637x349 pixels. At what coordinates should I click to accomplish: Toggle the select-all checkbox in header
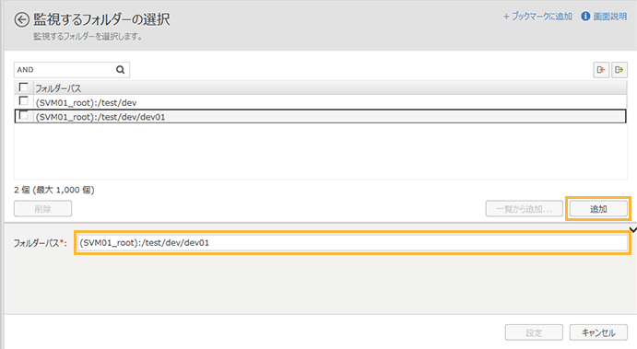click(x=24, y=87)
